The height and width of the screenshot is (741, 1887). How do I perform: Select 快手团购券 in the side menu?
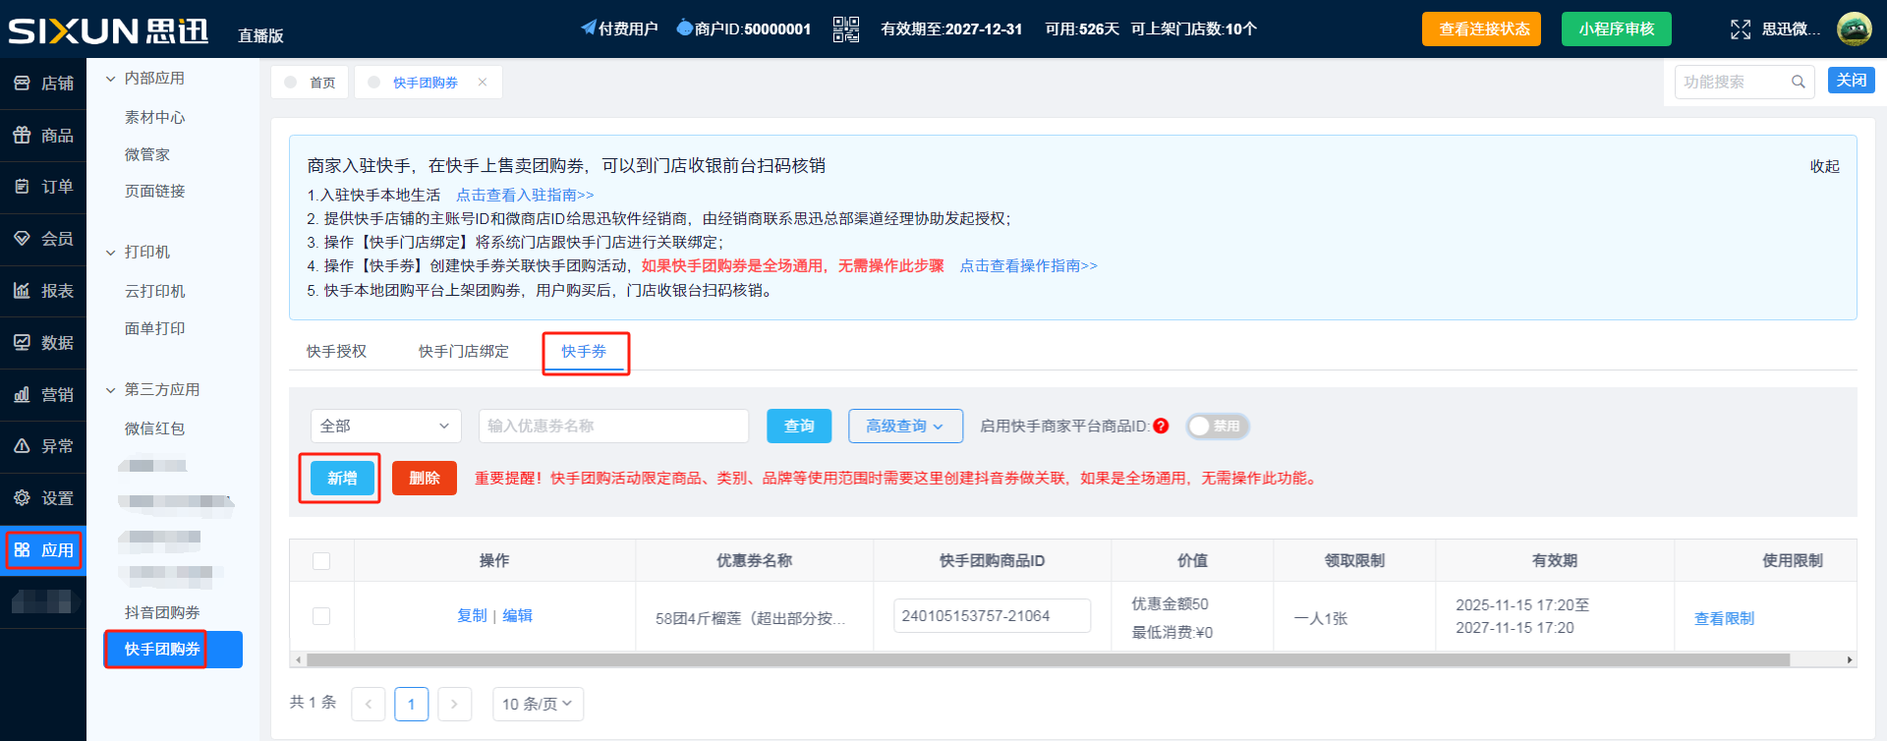(x=173, y=650)
